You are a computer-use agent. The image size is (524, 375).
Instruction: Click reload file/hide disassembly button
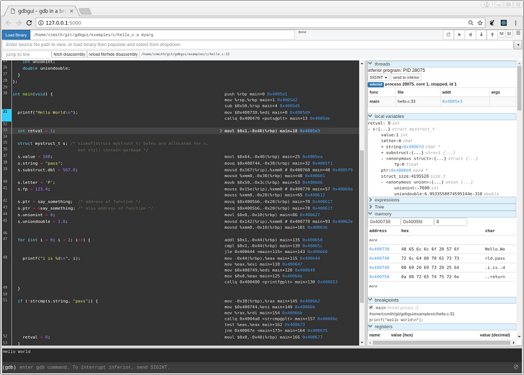[113, 54]
